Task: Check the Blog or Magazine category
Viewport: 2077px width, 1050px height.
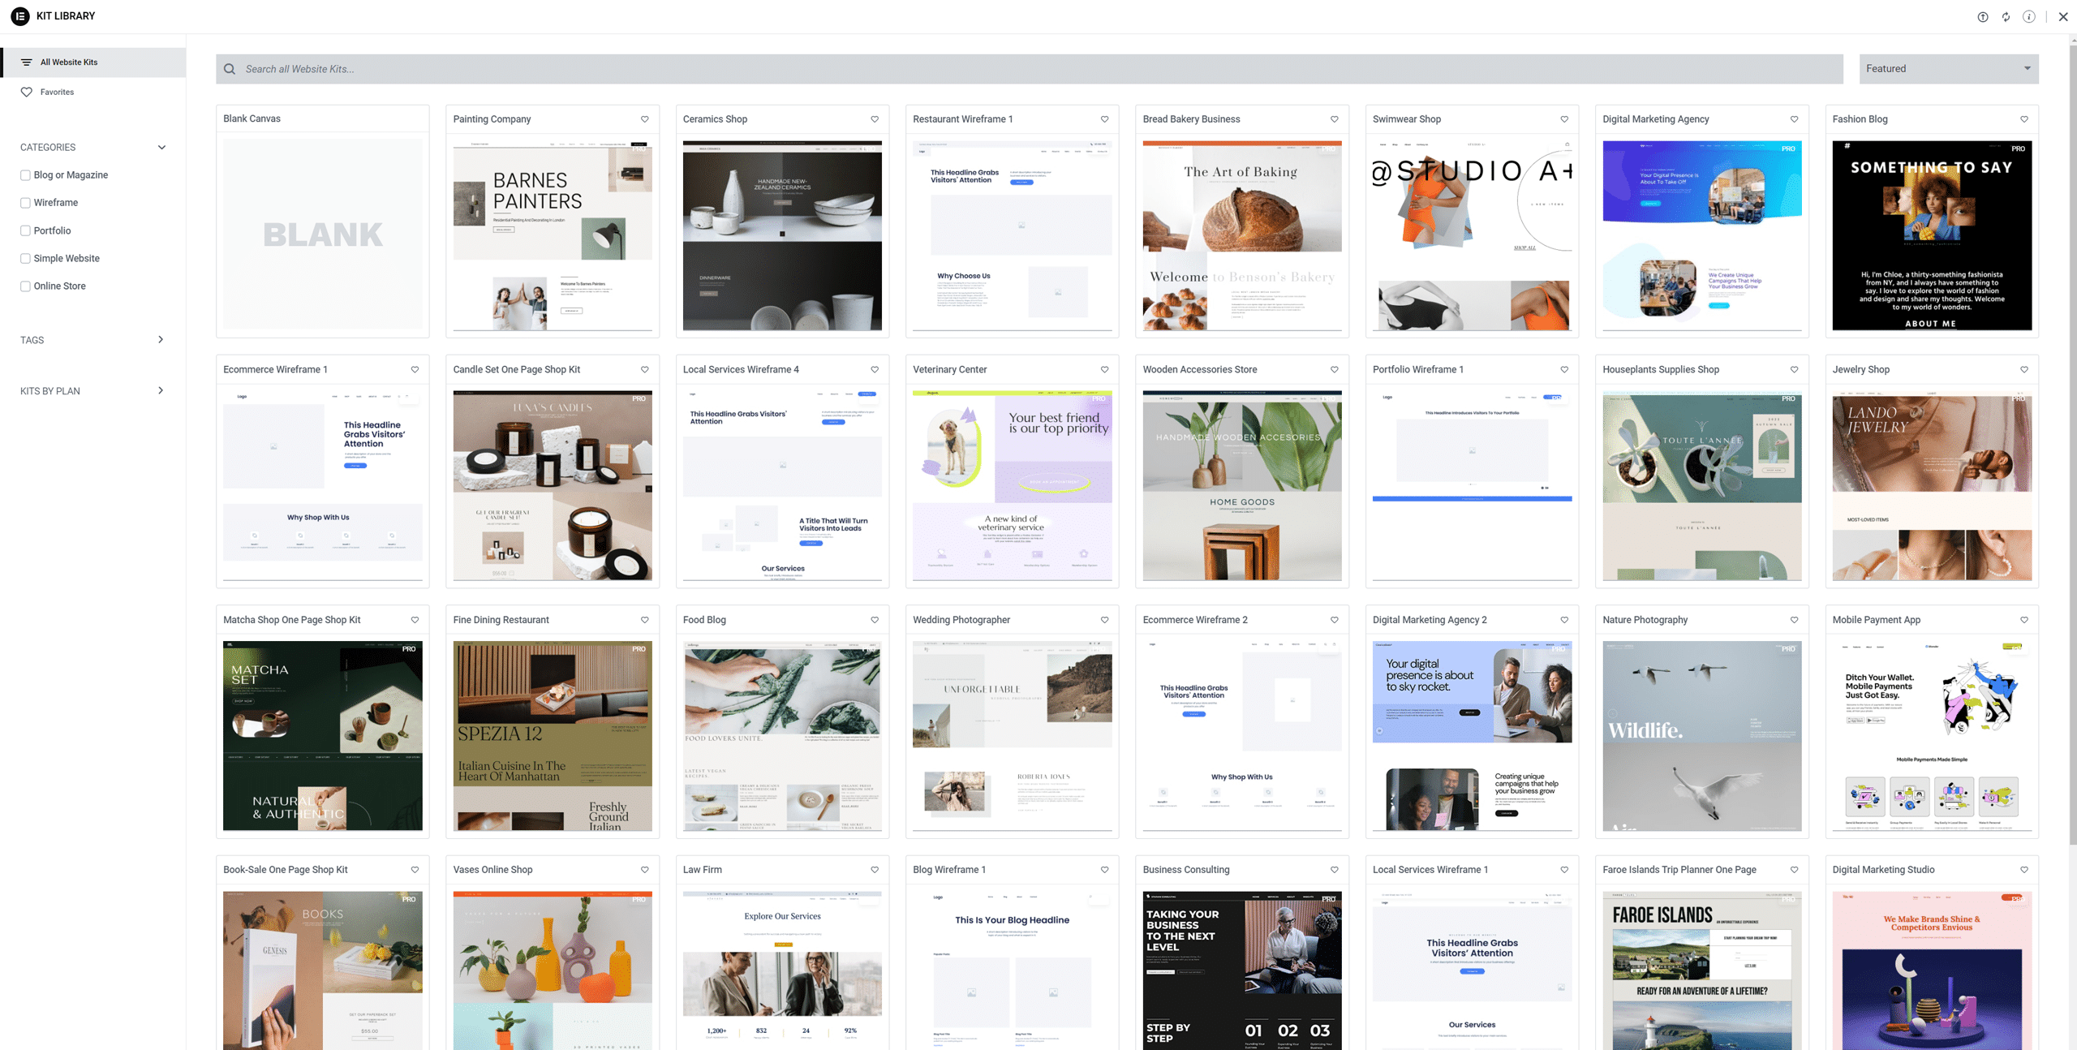Action: point(25,175)
